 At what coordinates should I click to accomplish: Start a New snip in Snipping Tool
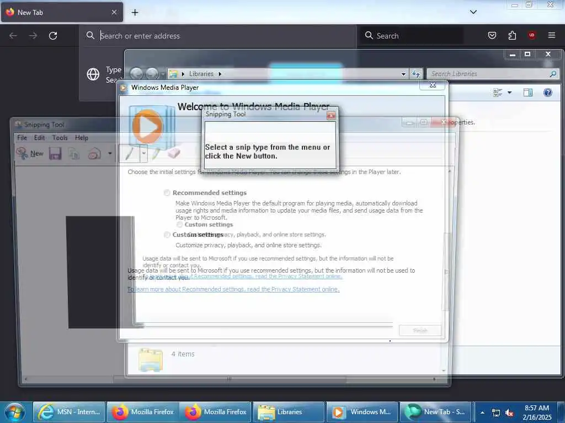point(30,154)
